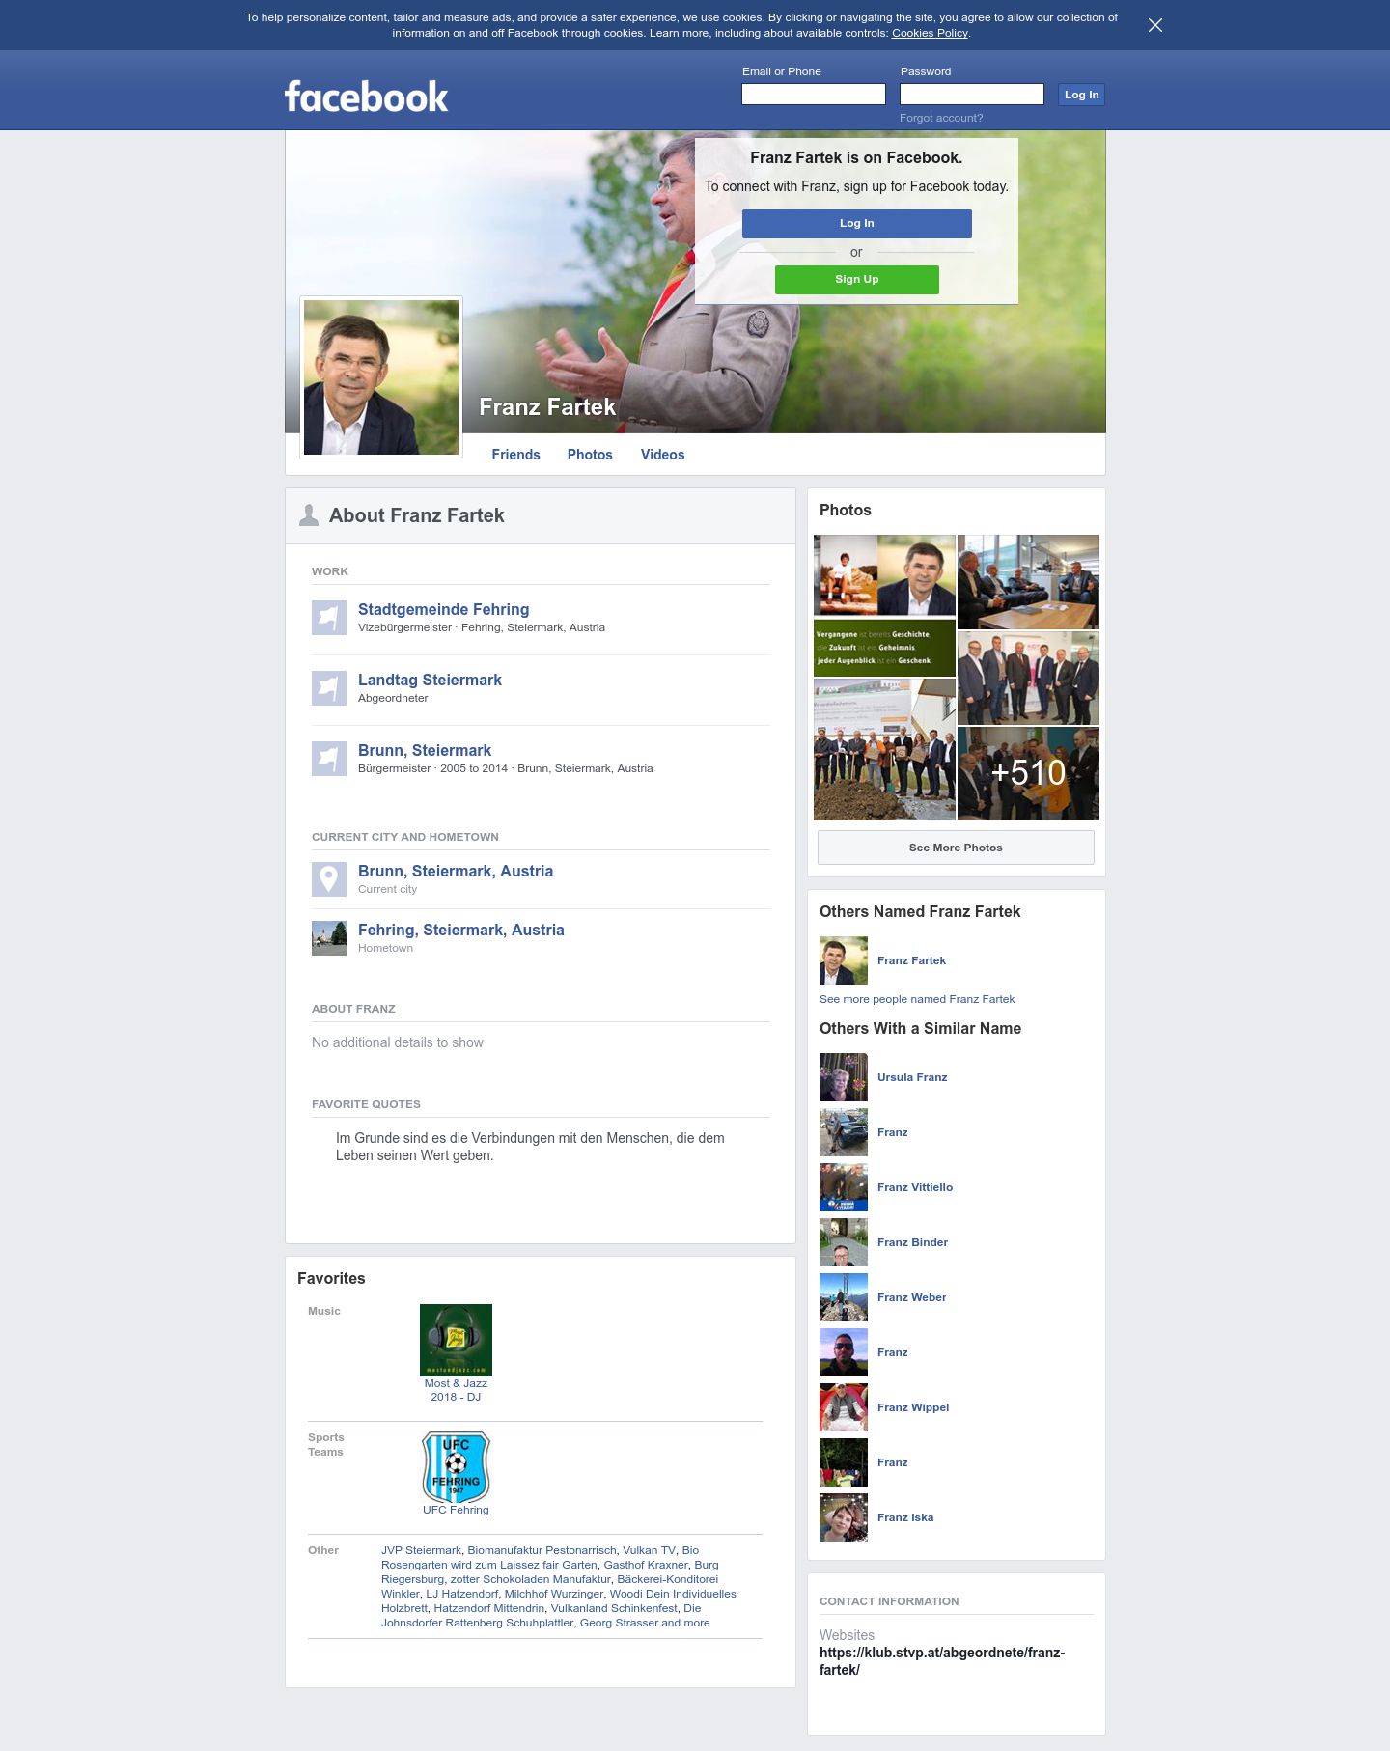Open the Landtag Steiermark link

(430, 680)
